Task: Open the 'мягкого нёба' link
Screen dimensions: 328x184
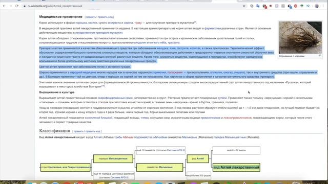Action: [158, 42]
